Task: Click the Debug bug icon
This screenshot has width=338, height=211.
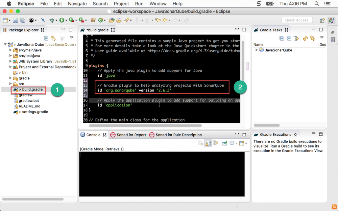Action: [52, 20]
